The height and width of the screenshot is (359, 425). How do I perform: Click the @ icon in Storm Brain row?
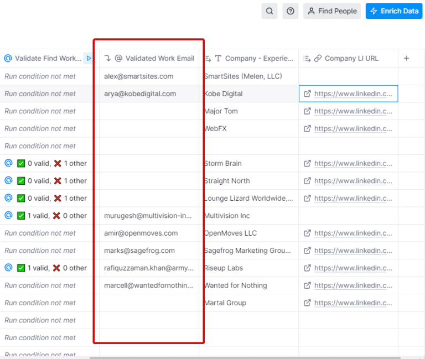8,163
